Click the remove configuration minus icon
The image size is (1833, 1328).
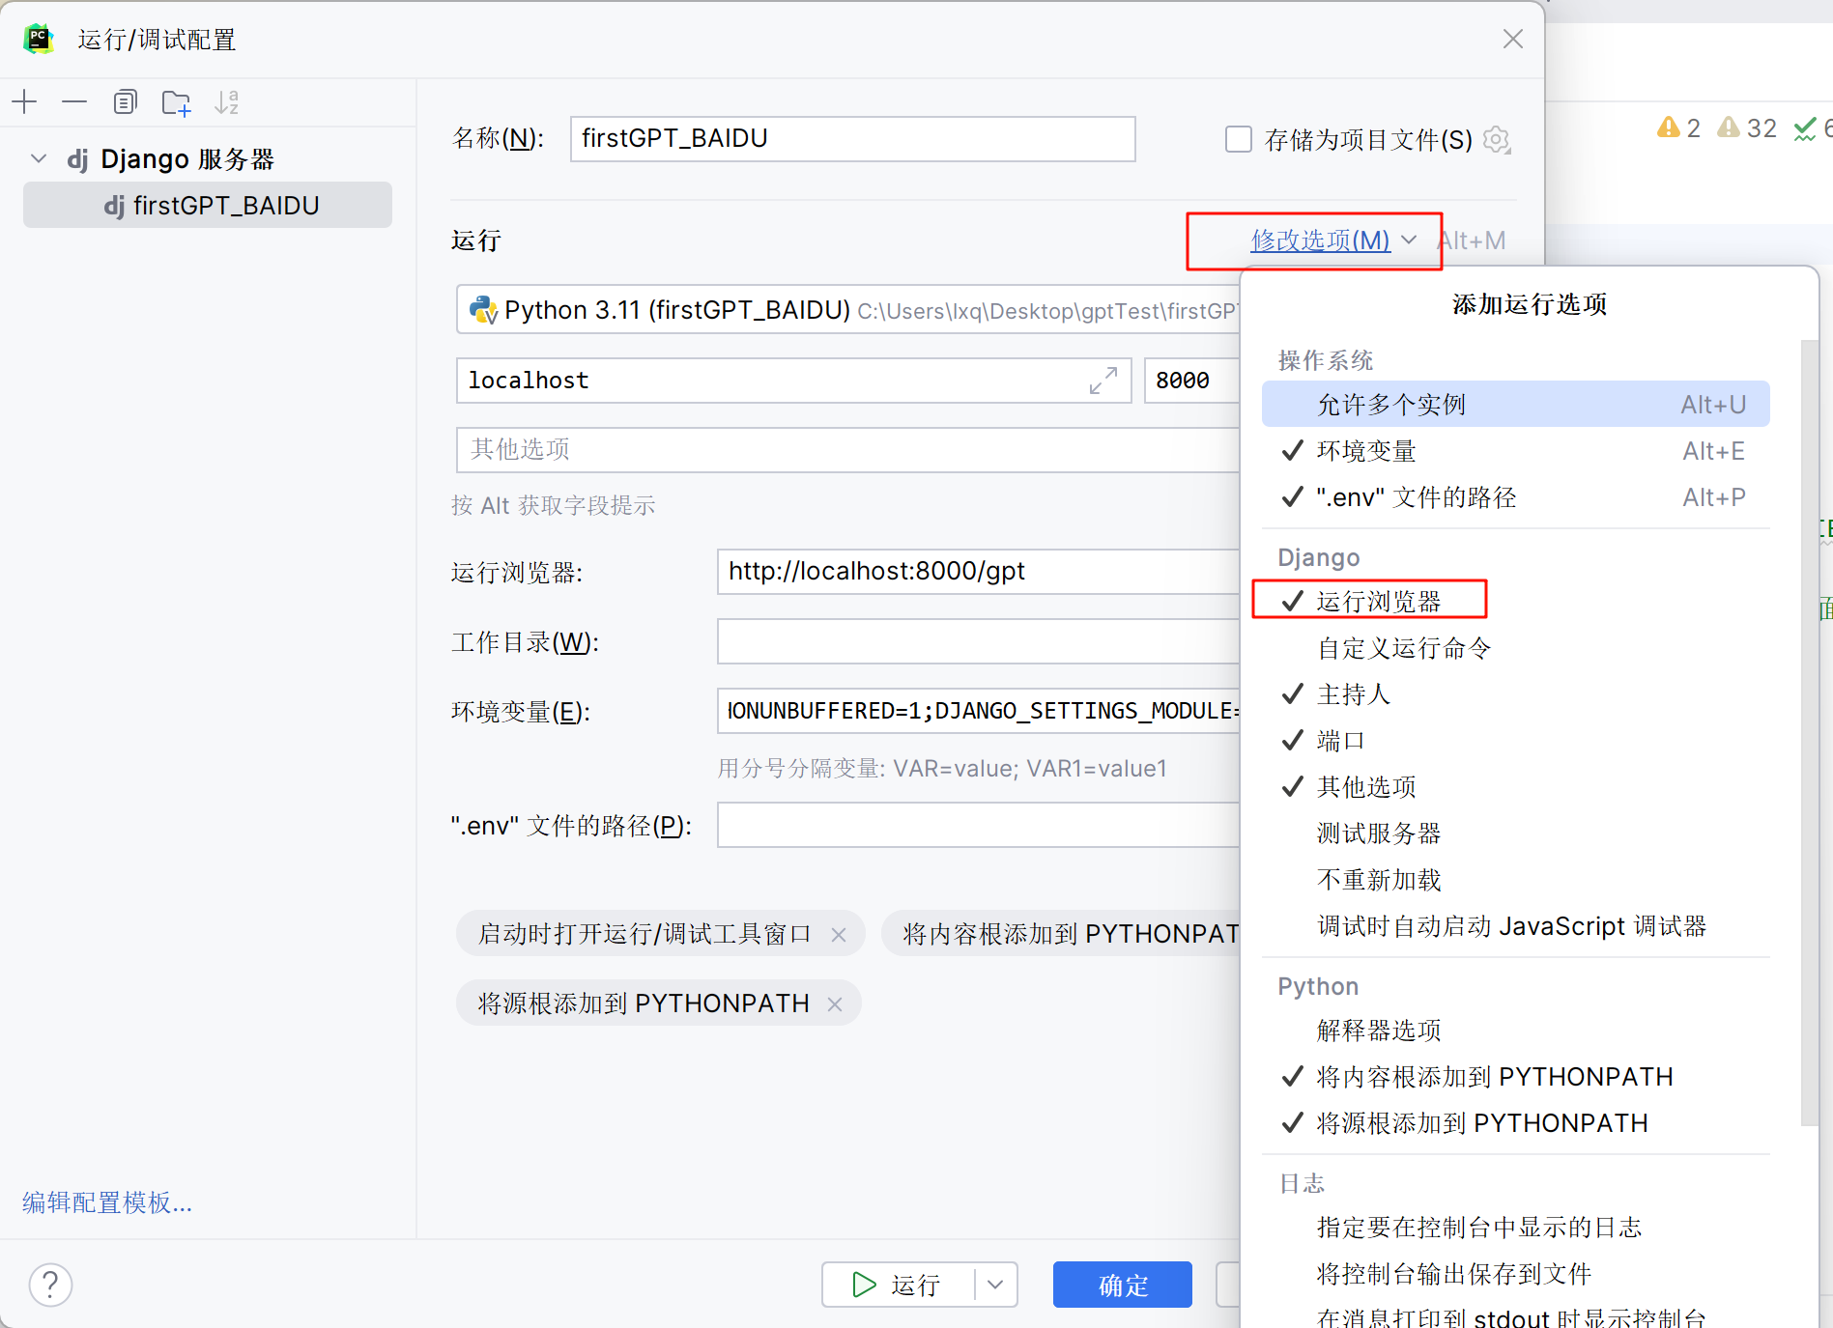coord(74,101)
